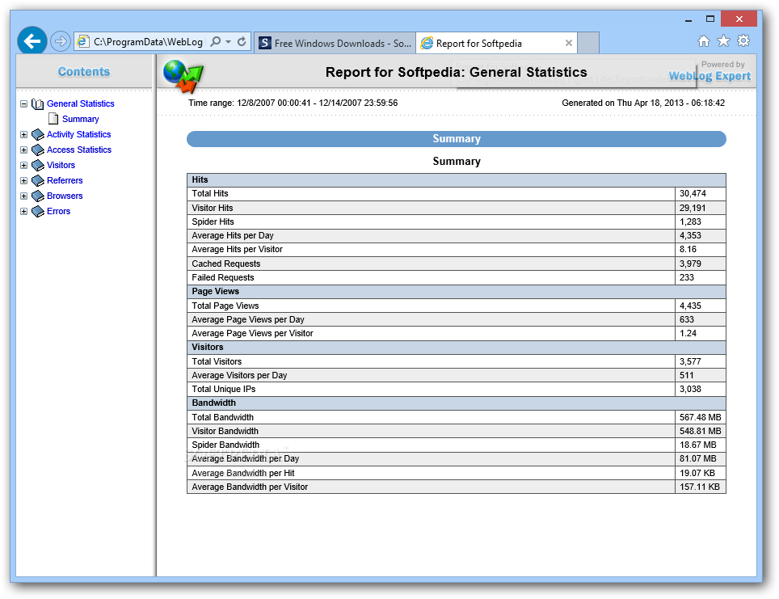Click the Visitors book icon
This screenshot has height=599, width=779.
tap(38, 166)
